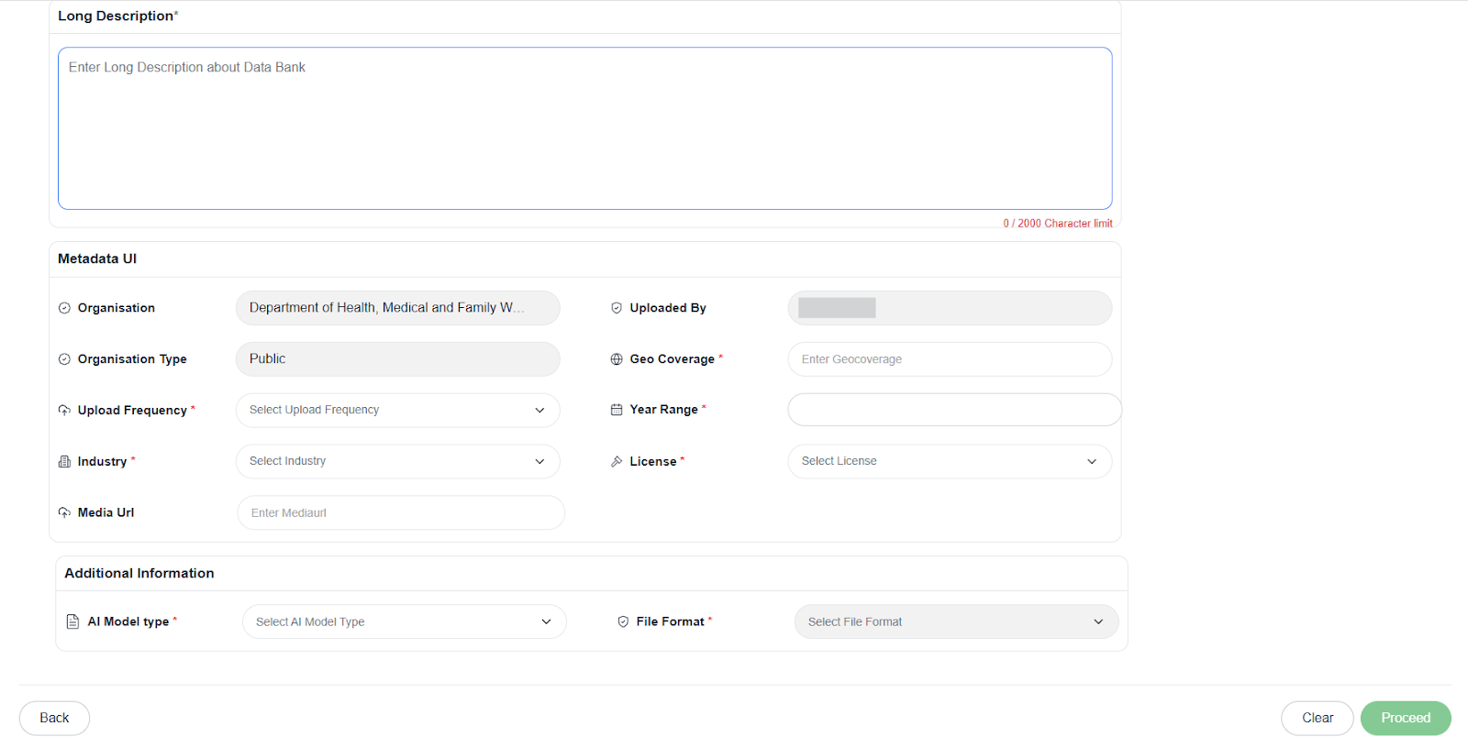Image resolution: width=1468 pixels, height=748 pixels.
Task: Click the cloud icon beside Upload Frequency
Action: click(64, 411)
